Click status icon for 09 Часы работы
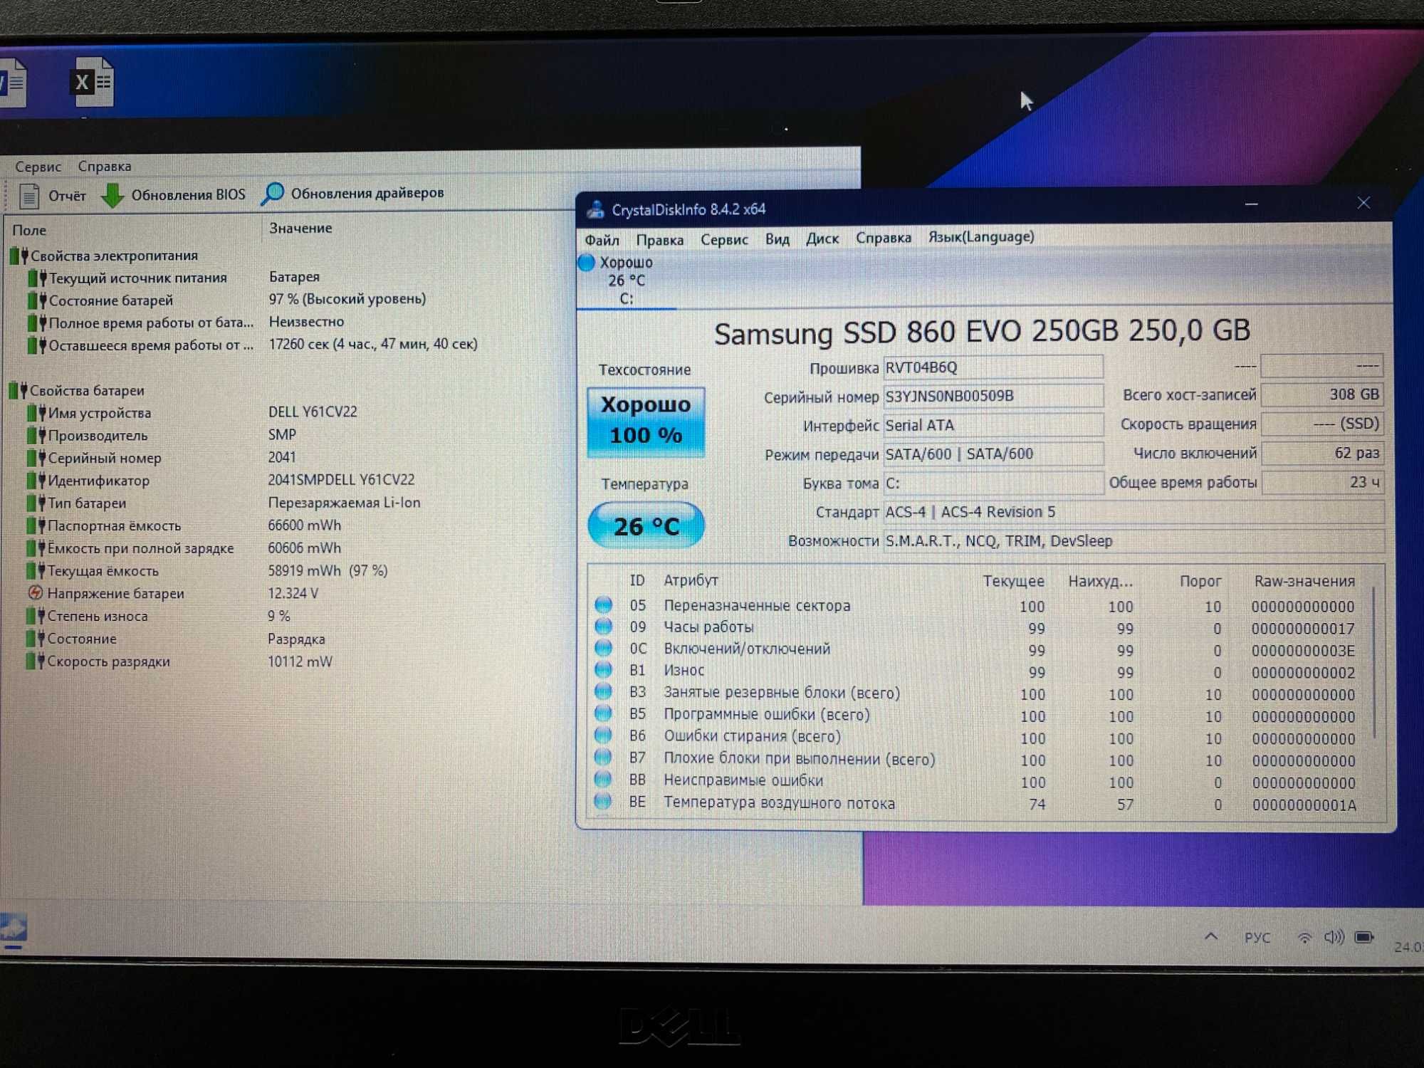 (603, 627)
